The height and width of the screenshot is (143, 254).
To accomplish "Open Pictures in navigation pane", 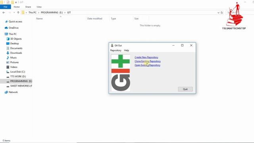I will click(x=14, y=62).
